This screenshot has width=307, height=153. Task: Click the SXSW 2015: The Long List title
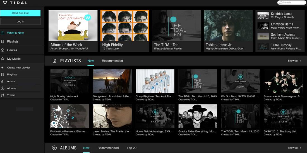coord(280,131)
